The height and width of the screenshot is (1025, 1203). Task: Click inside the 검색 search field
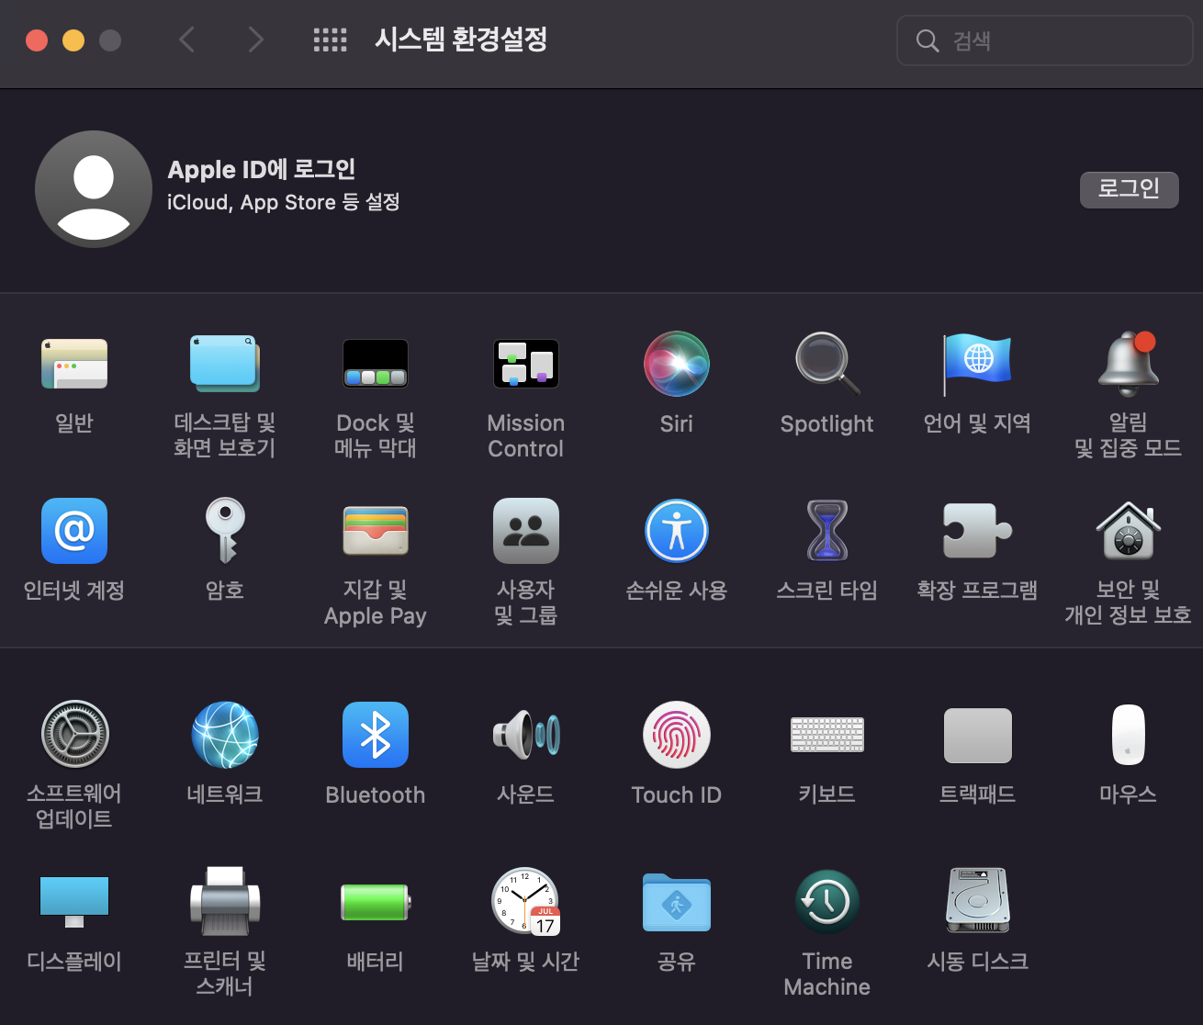(1044, 39)
